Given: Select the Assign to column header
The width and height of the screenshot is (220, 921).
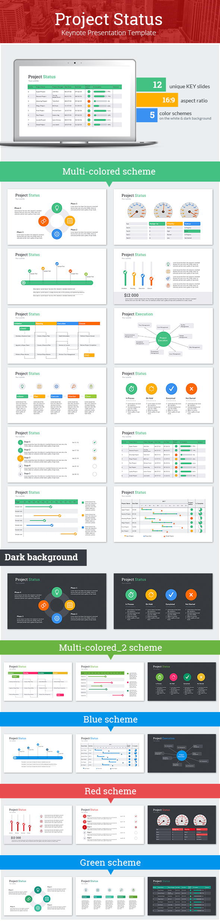Looking at the screenshot, I should click(x=157, y=224).
